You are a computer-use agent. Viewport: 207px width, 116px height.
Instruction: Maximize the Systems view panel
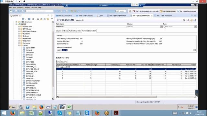[x=52, y=15]
